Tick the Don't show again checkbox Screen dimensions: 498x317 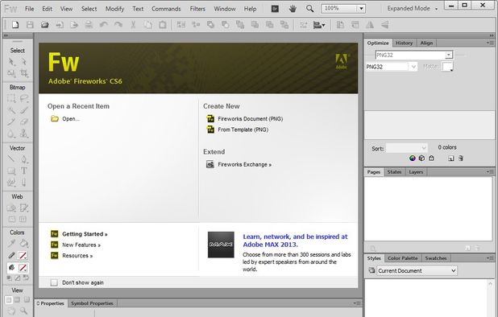tap(54, 282)
